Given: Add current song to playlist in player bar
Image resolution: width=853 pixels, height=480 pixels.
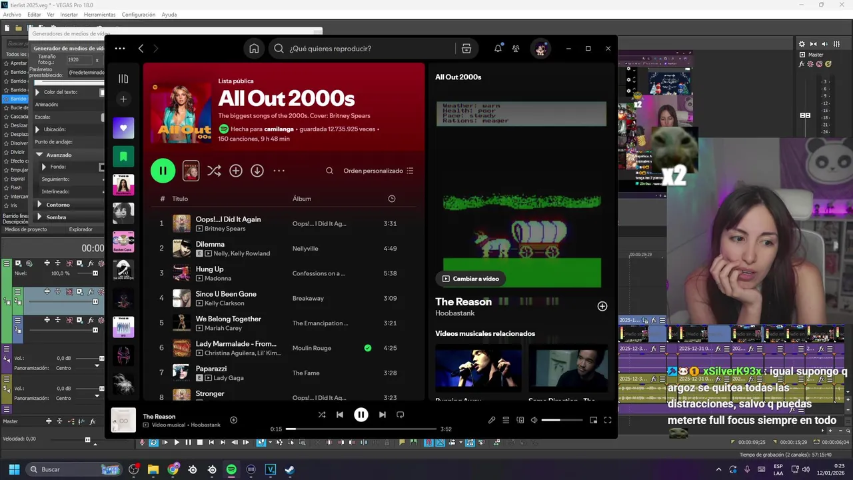Looking at the screenshot, I should coord(234,420).
